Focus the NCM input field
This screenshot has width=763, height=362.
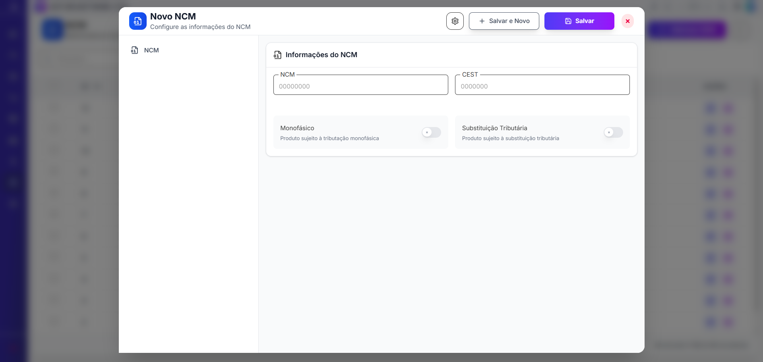[360, 85]
